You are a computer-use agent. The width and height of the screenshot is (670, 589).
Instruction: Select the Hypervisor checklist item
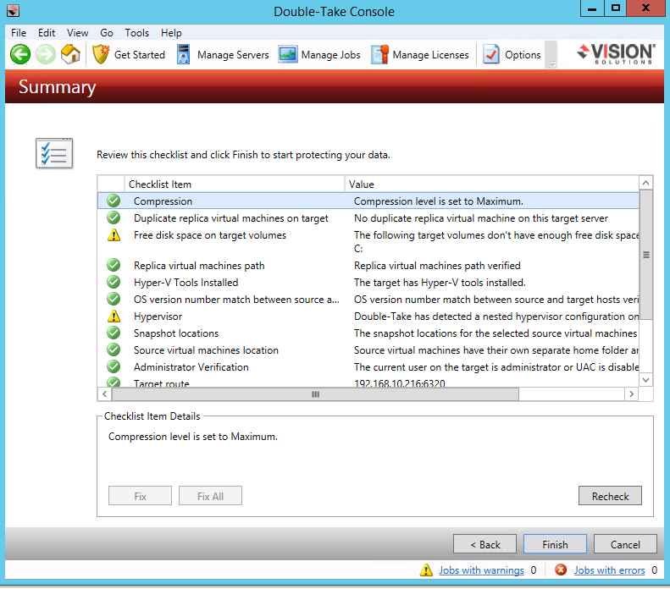[368, 317]
